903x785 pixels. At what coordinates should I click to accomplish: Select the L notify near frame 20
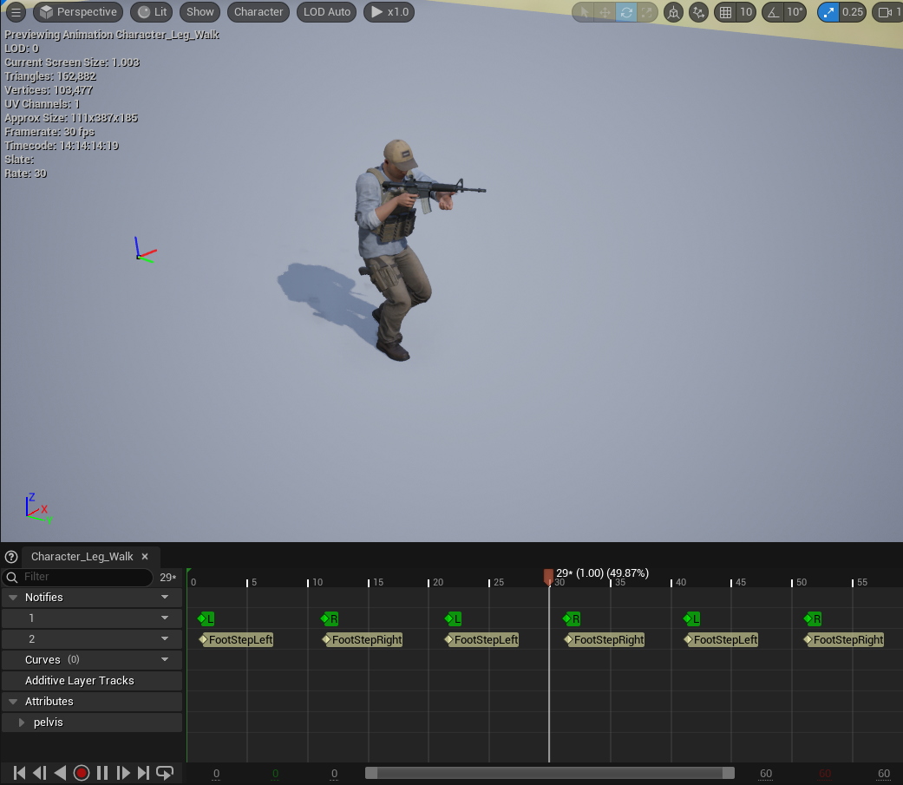(453, 619)
